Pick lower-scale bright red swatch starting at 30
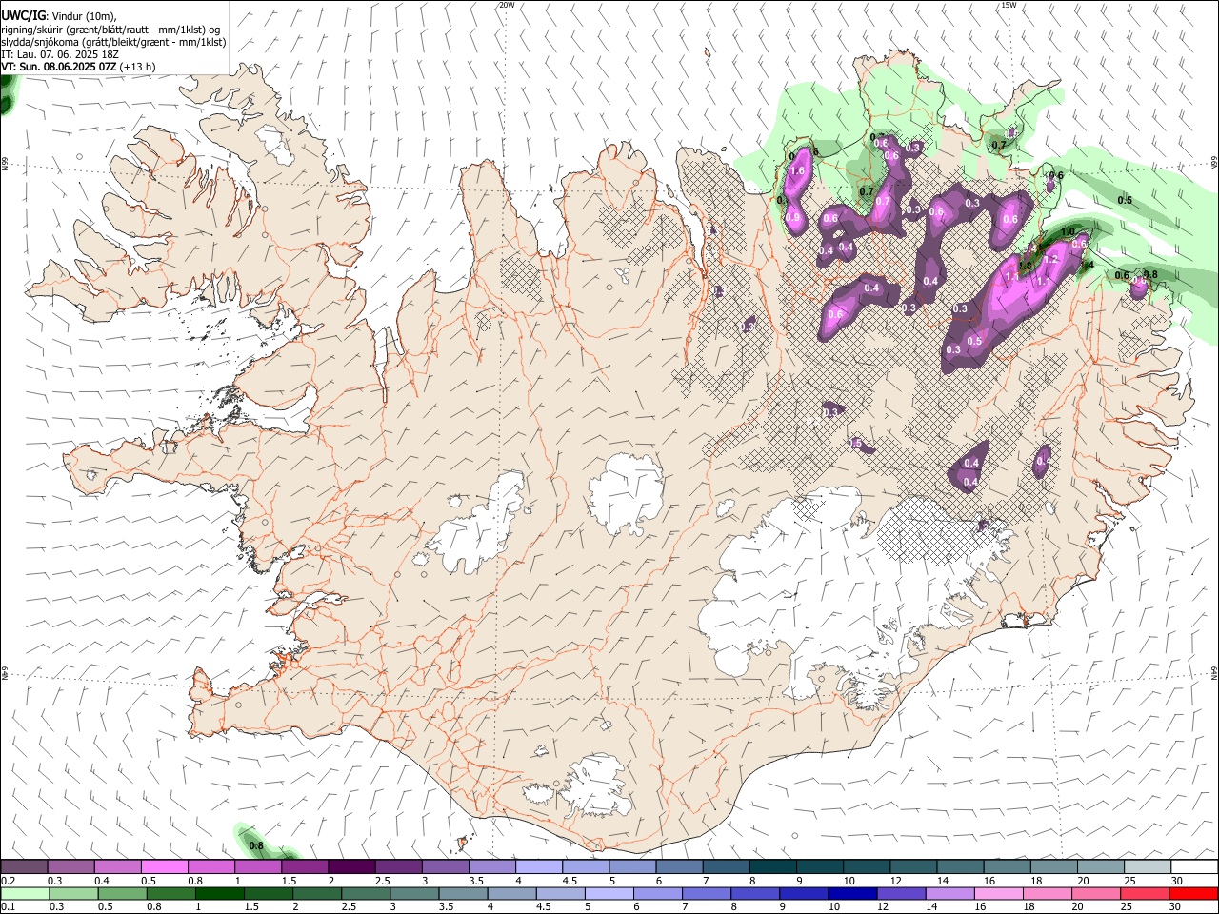 [x=1193, y=894]
